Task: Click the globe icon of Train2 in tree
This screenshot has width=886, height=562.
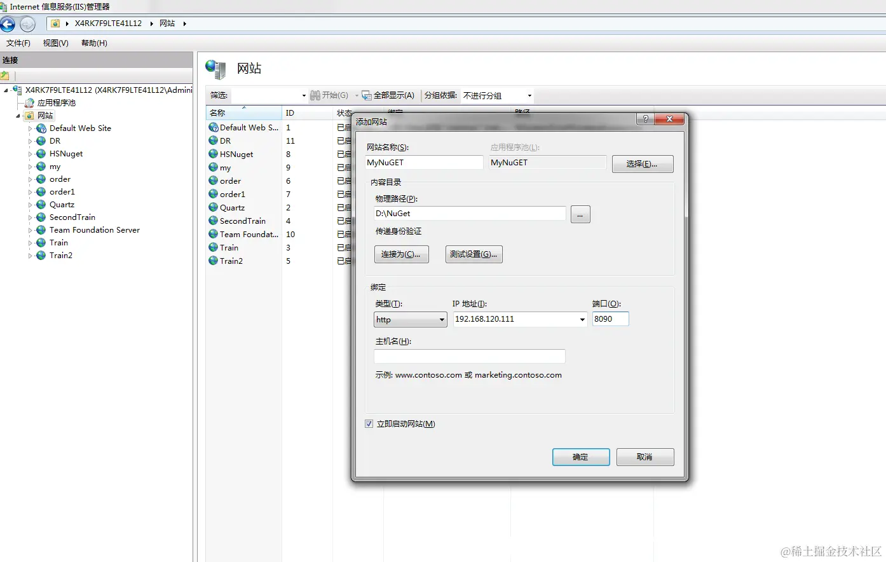Action: coord(41,256)
